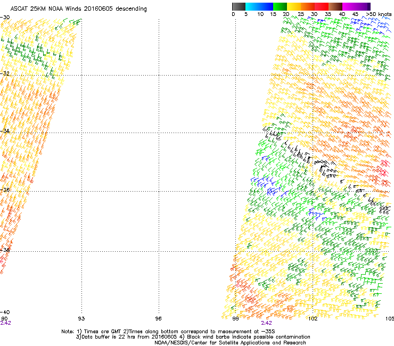Viewport: 394px width, 346px height.
Task: Select the orange 25–30 knots legend segment
Action: tap(308, 6)
